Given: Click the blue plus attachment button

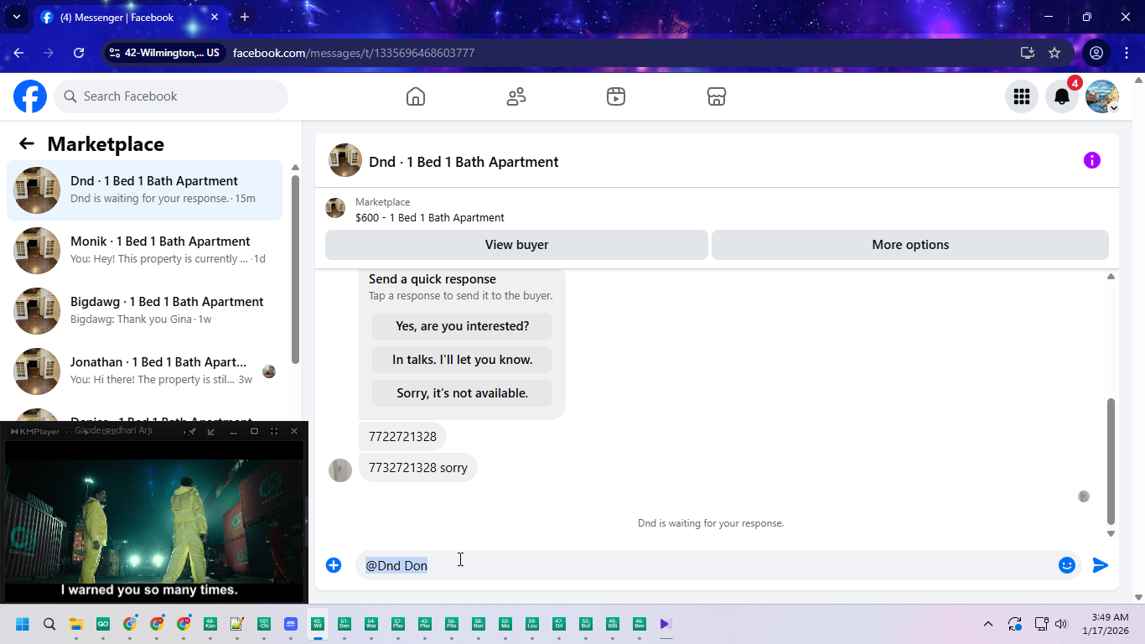Looking at the screenshot, I should (x=334, y=565).
